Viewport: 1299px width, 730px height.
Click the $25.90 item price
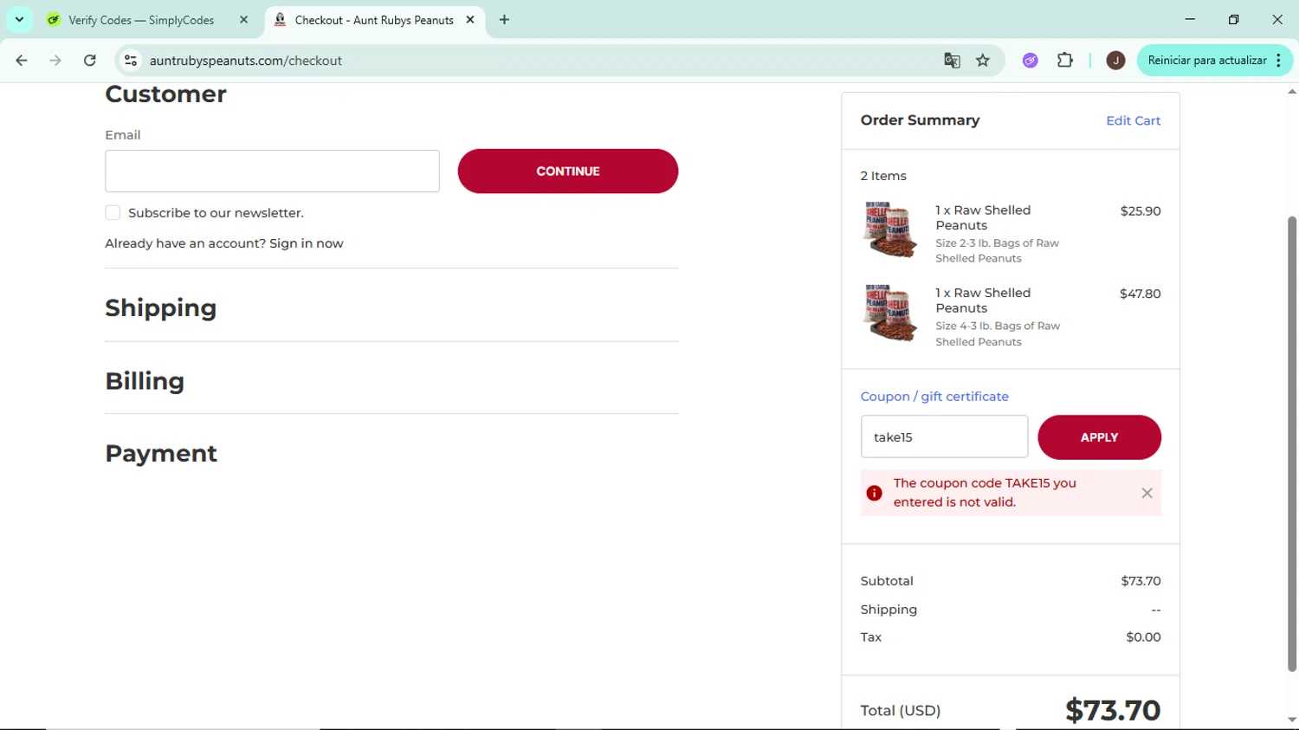coord(1140,210)
